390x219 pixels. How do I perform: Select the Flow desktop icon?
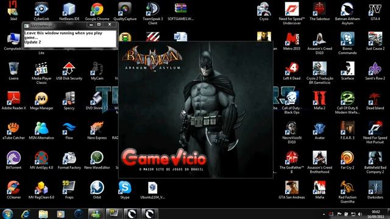69,129
